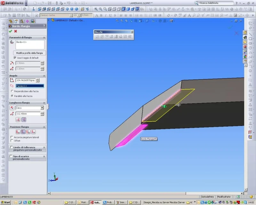This screenshot has height=205, width=256.
Task: Click the first icon in Blocchi toolbar
Action: (97, 37)
